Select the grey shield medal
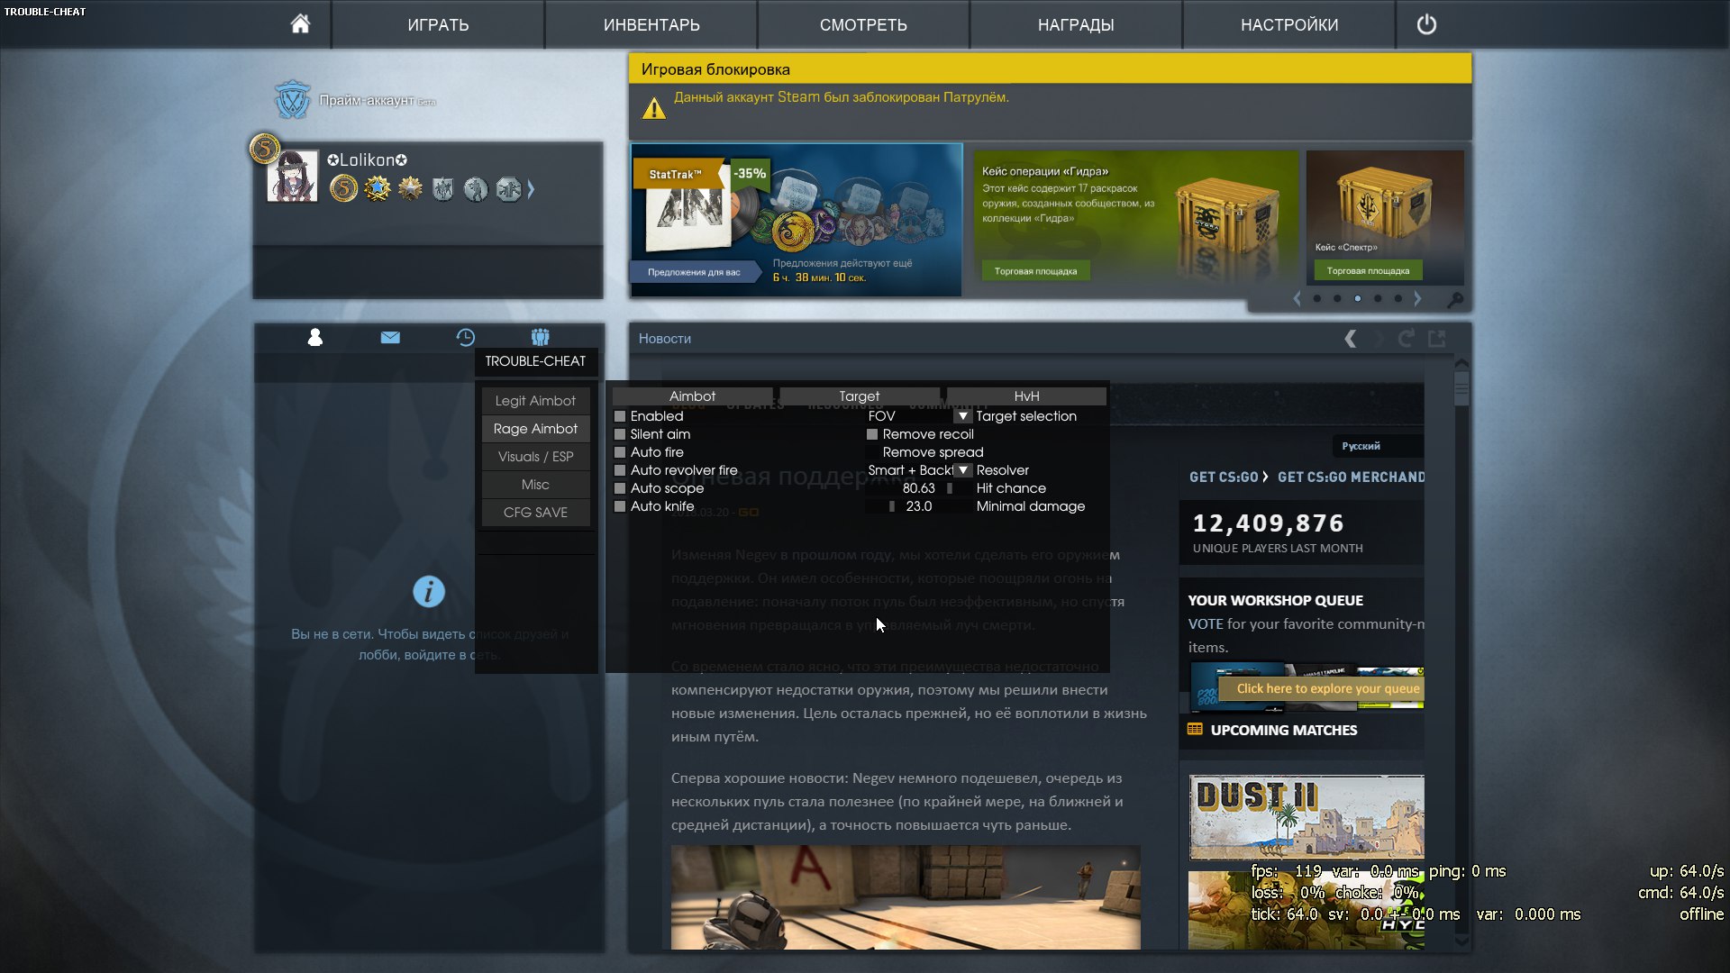Viewport: 1730px width, 973px height. 442,188
